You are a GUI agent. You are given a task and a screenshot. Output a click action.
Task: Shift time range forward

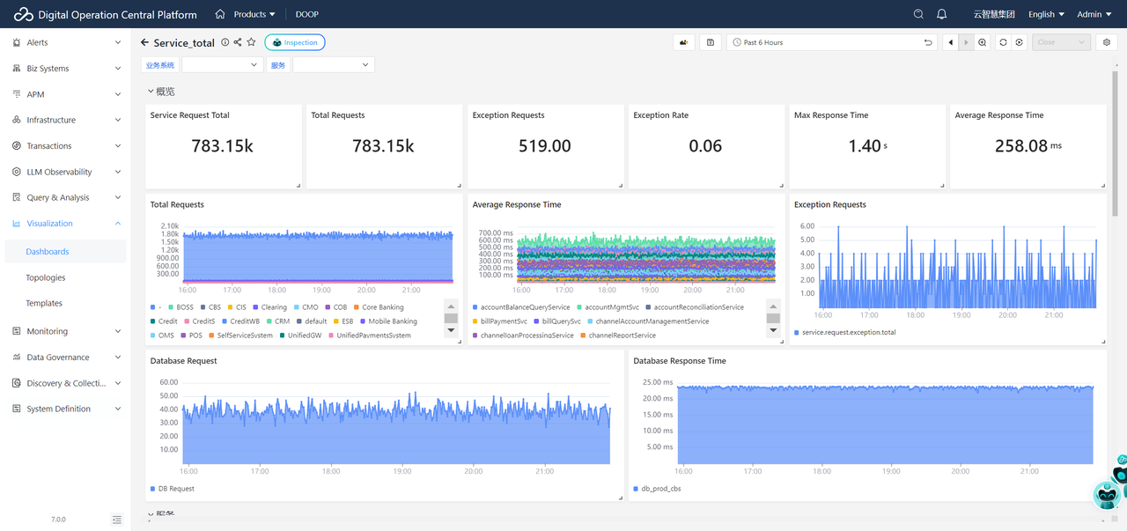pyautogui.click(x=967, y=42)
